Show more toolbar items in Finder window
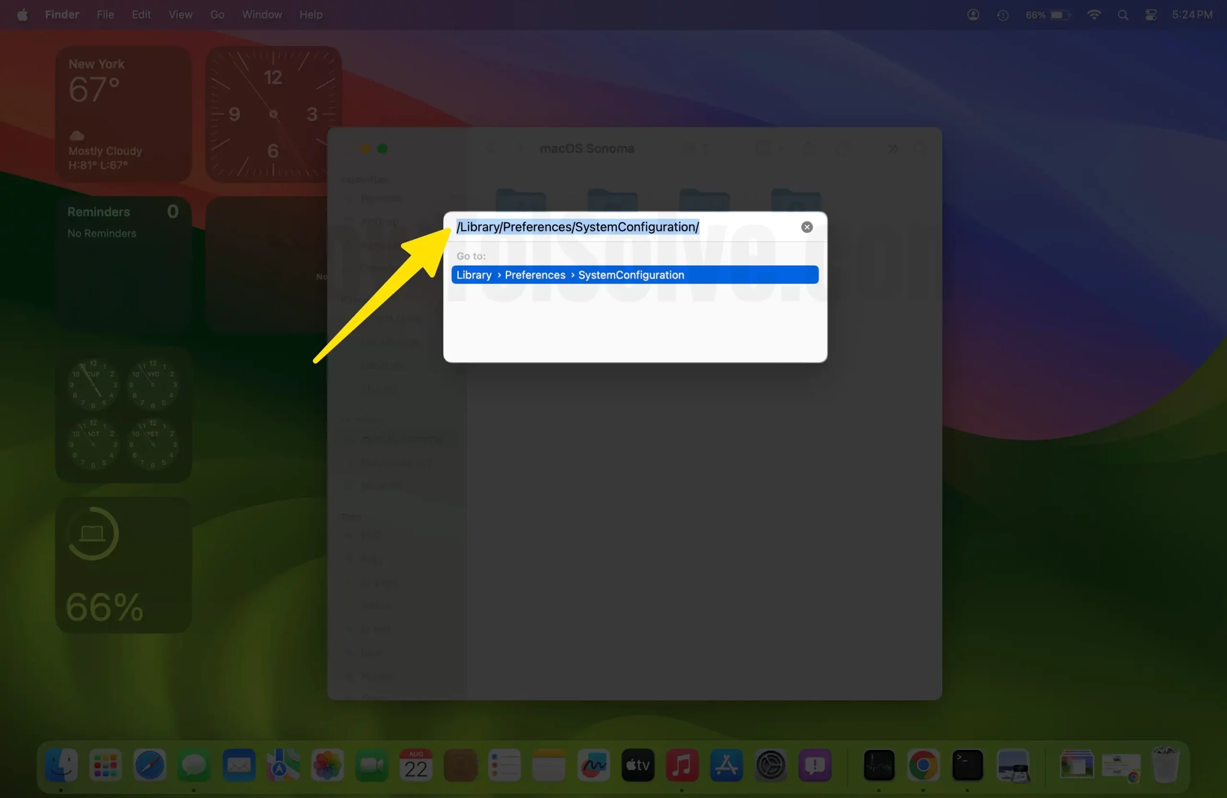The width and height of the screenshot is (1227, 798). pos(893,149)
